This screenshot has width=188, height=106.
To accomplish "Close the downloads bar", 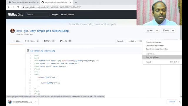I will click(179, 102).
